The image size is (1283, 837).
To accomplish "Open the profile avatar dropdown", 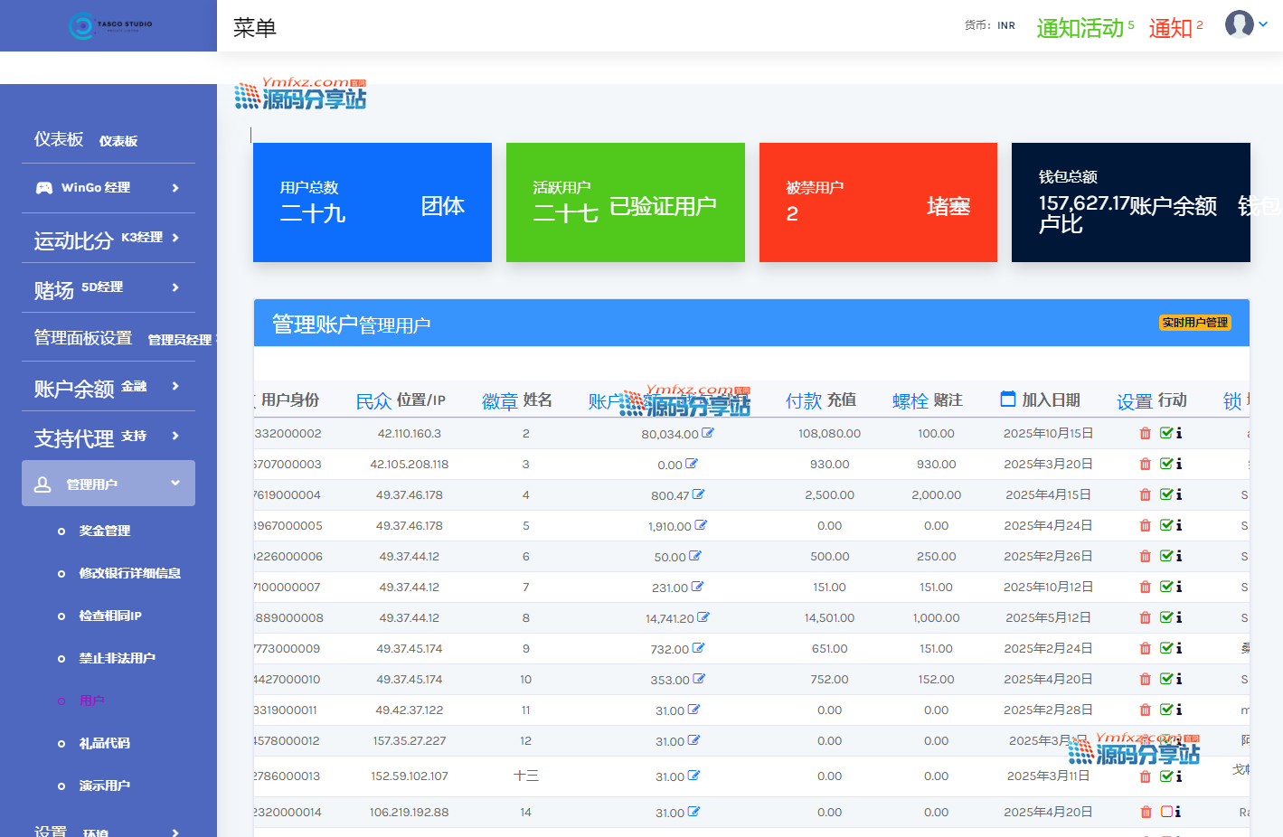I will 1246,24.
